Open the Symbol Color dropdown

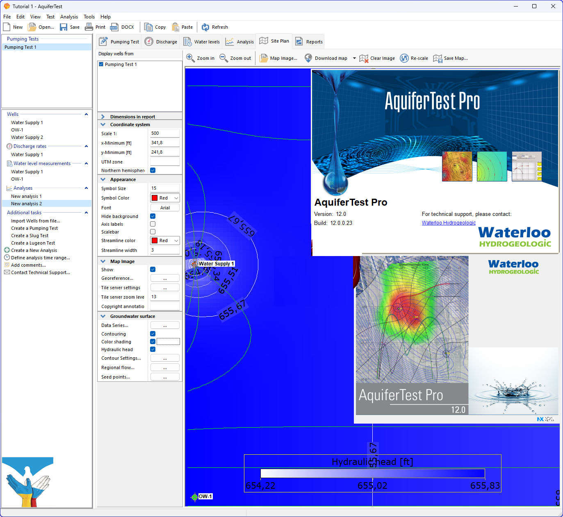176,198
